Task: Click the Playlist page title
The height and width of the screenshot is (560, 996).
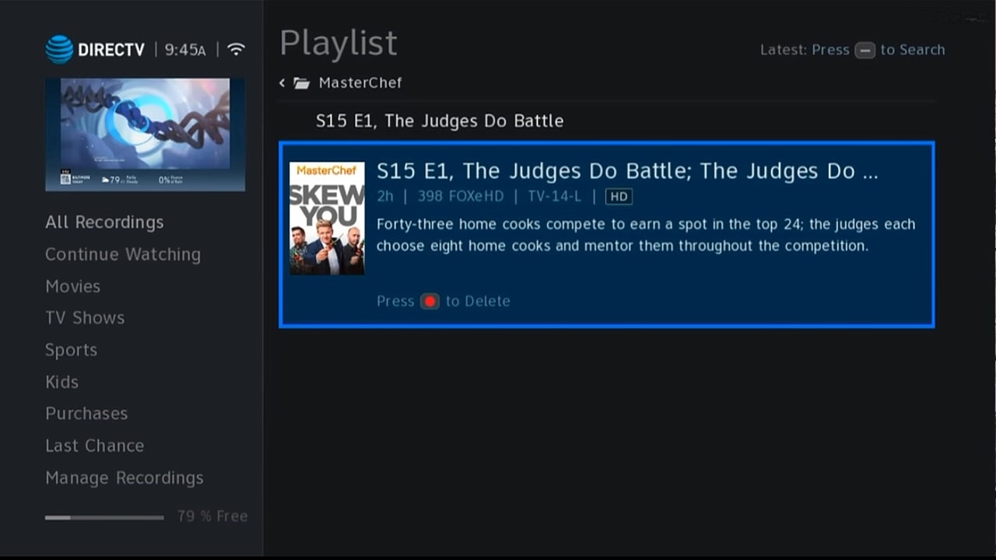Action: 338,43
